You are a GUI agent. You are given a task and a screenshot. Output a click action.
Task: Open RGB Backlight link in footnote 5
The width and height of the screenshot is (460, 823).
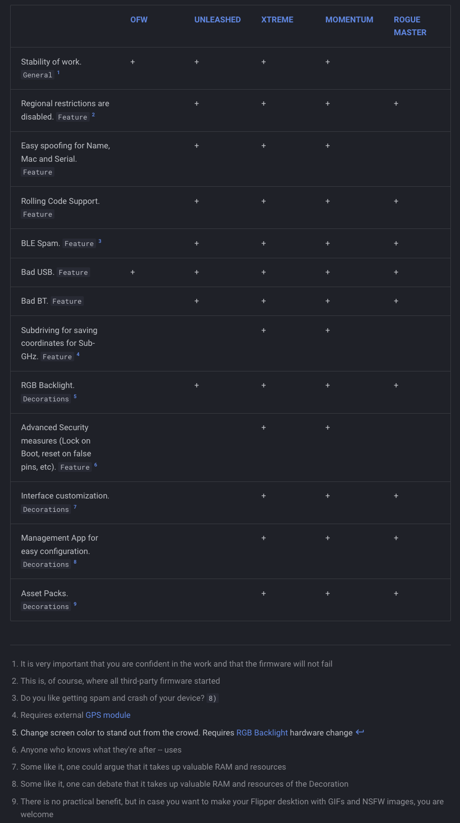(262, 733)
